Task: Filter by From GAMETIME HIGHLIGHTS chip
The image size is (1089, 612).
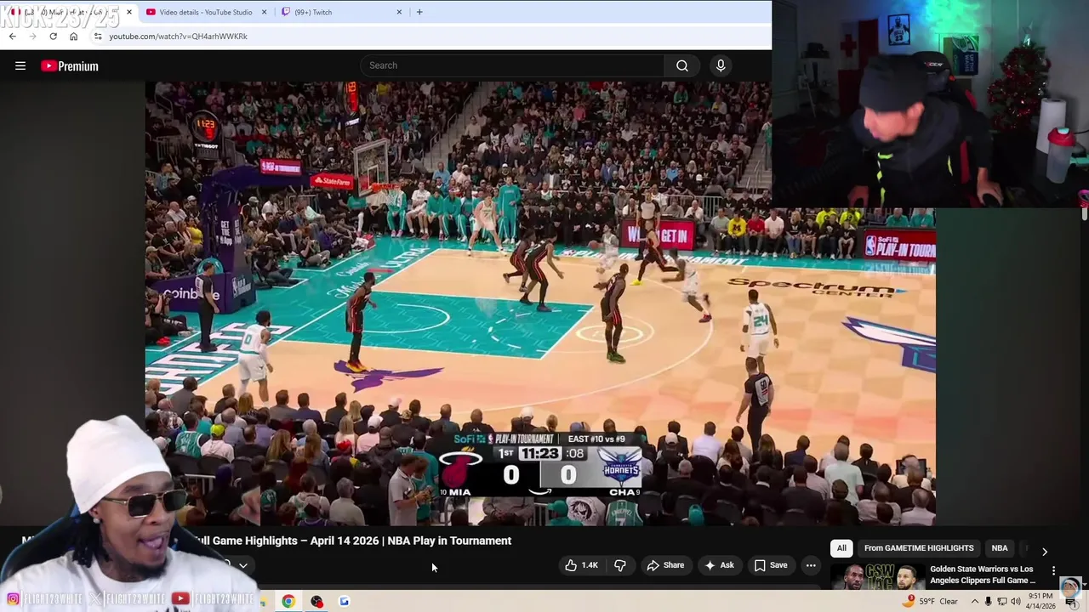Action: 919,548
